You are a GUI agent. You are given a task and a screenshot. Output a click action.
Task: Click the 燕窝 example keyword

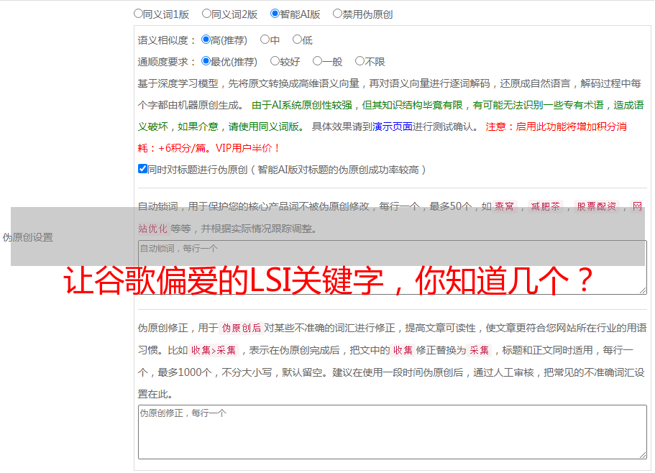(x=504, y=206)
